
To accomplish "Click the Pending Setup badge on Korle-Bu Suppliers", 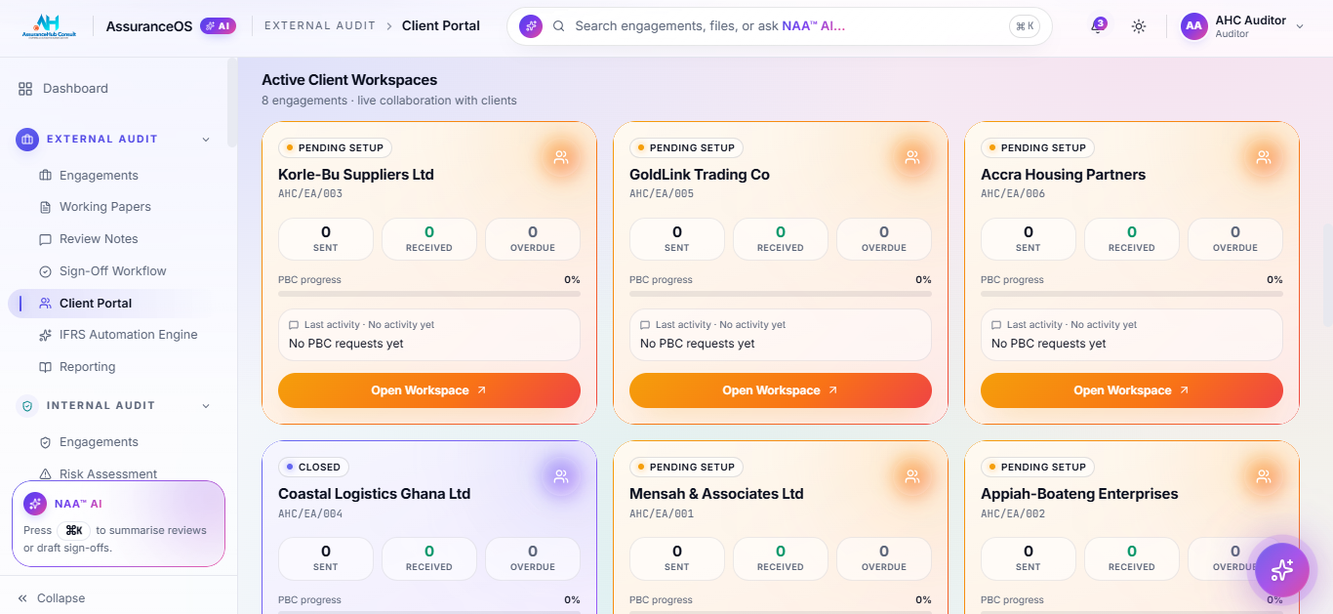I will point(336,148).
